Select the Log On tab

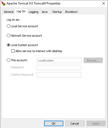point(21,11)
